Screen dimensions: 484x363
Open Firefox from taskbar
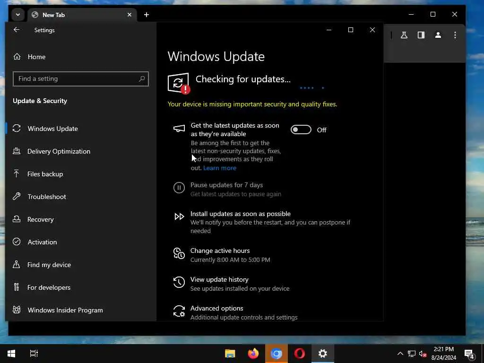(x=253, y=354)
